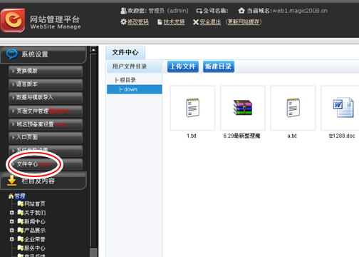Open 数据与模版导入 in the sidebar menu
This screenshot has width=359, height=257.
[46, 98]
